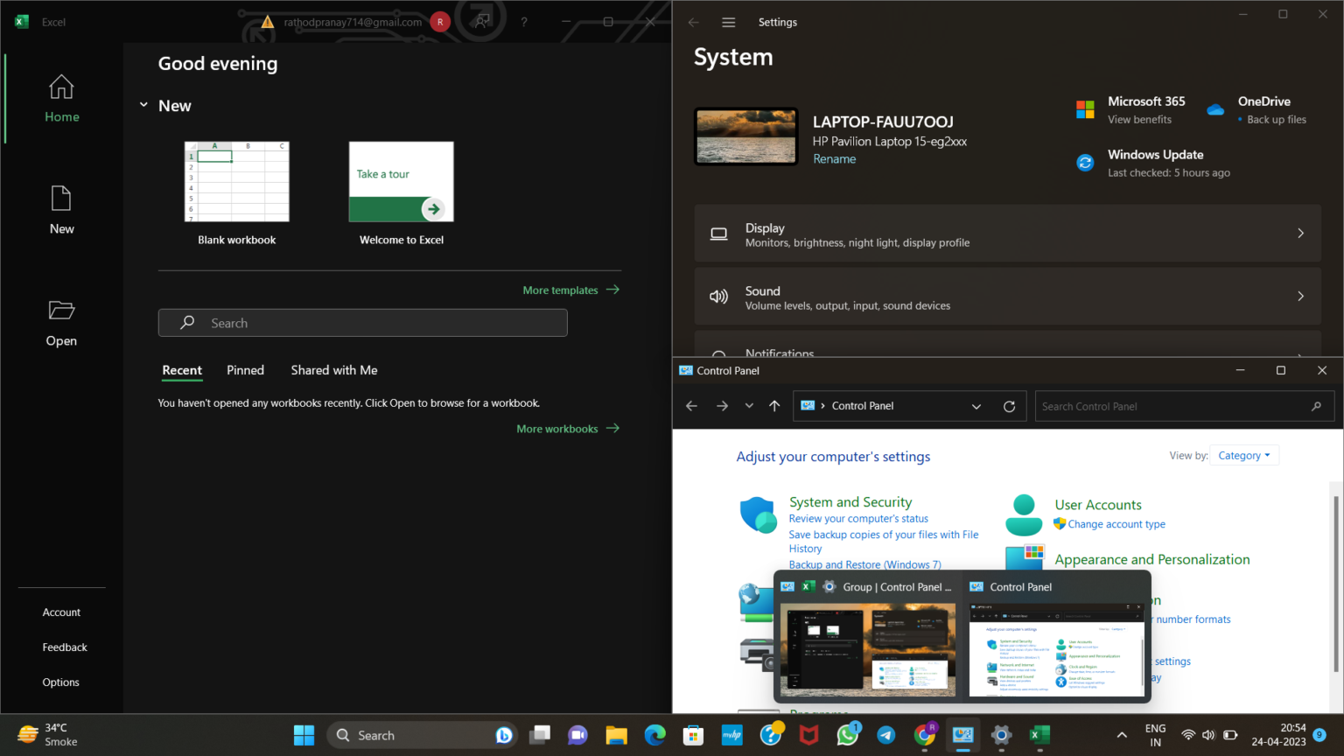This screenshot has height=756, width=1344.
Task: Switch to the Pinned tab in Excel
Action: point(245,370)
